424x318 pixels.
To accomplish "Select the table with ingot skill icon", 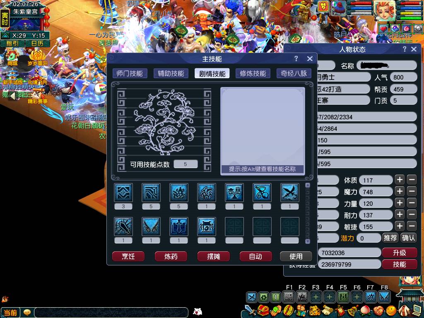I will (x=234, y=193).
